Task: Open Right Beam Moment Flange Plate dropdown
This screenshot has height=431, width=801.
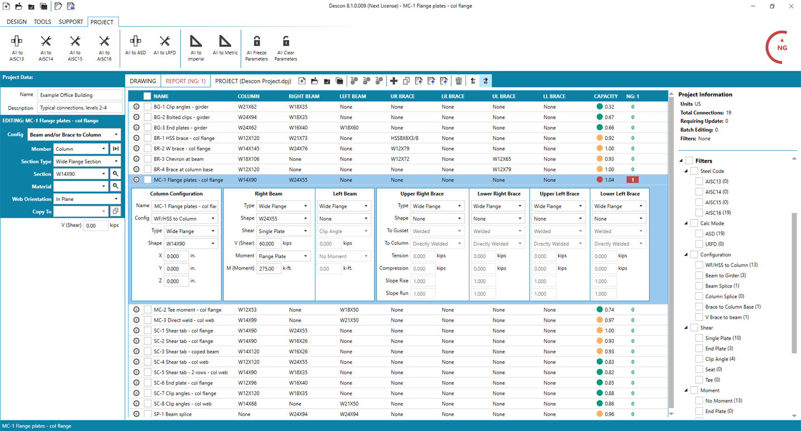Action: (x=283, y=257)
